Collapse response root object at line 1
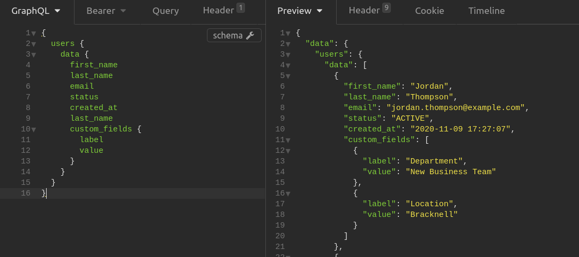 (288, 34)
